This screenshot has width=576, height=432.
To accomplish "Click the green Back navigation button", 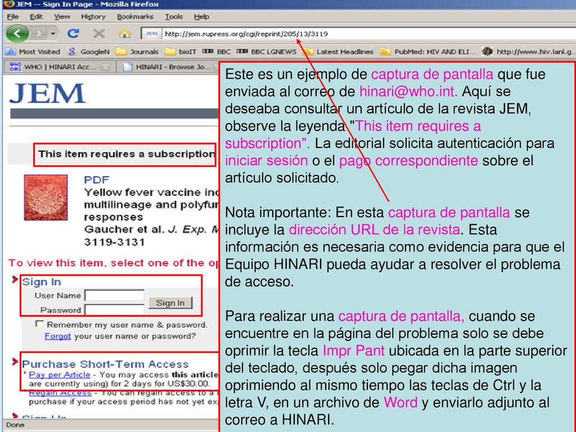I will [17, 34].
